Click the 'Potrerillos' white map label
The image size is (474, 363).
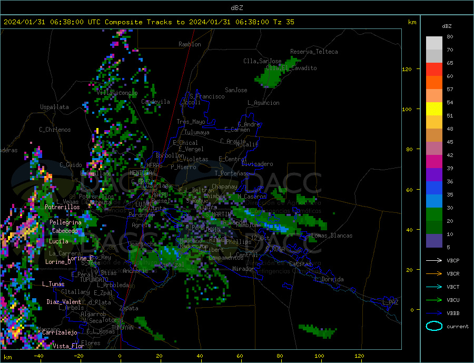pos(62,207)
